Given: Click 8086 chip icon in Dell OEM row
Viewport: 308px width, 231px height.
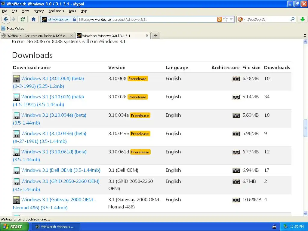Looking at the screenshot, I should (236, 171).
